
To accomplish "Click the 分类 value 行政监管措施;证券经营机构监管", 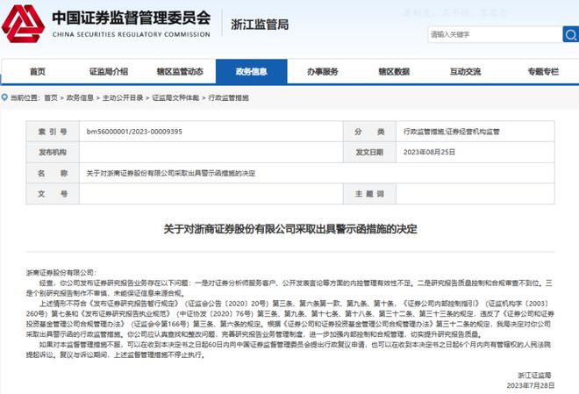I will (x=451, y=132).
